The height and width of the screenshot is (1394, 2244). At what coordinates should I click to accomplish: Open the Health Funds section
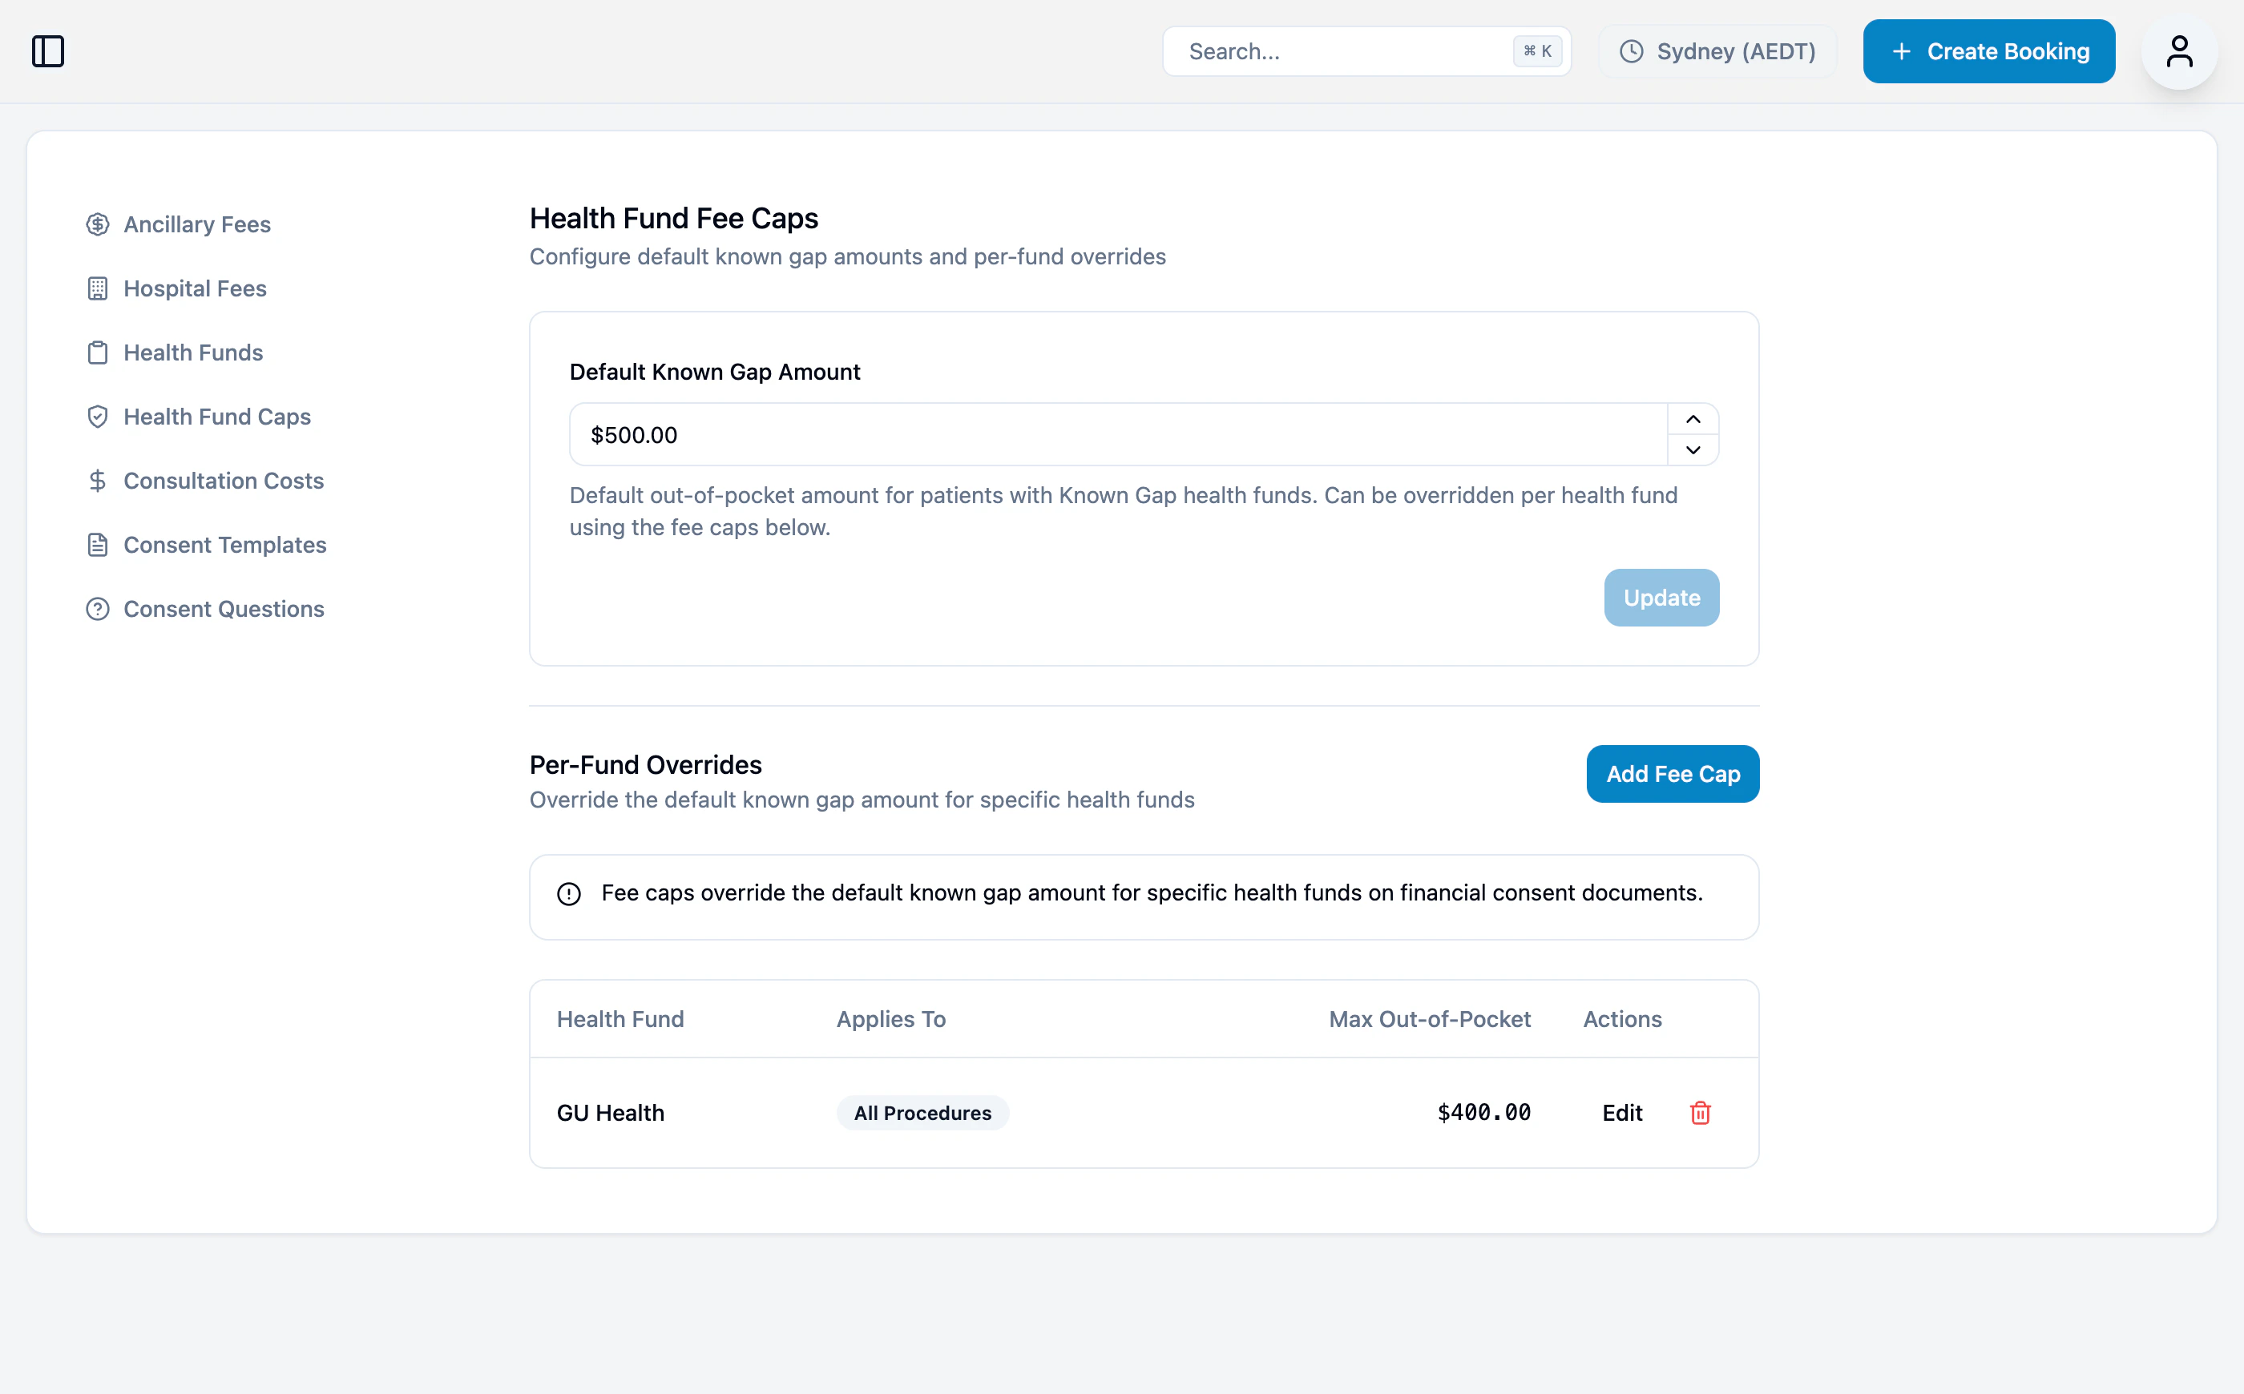click(x=193, y=353)
